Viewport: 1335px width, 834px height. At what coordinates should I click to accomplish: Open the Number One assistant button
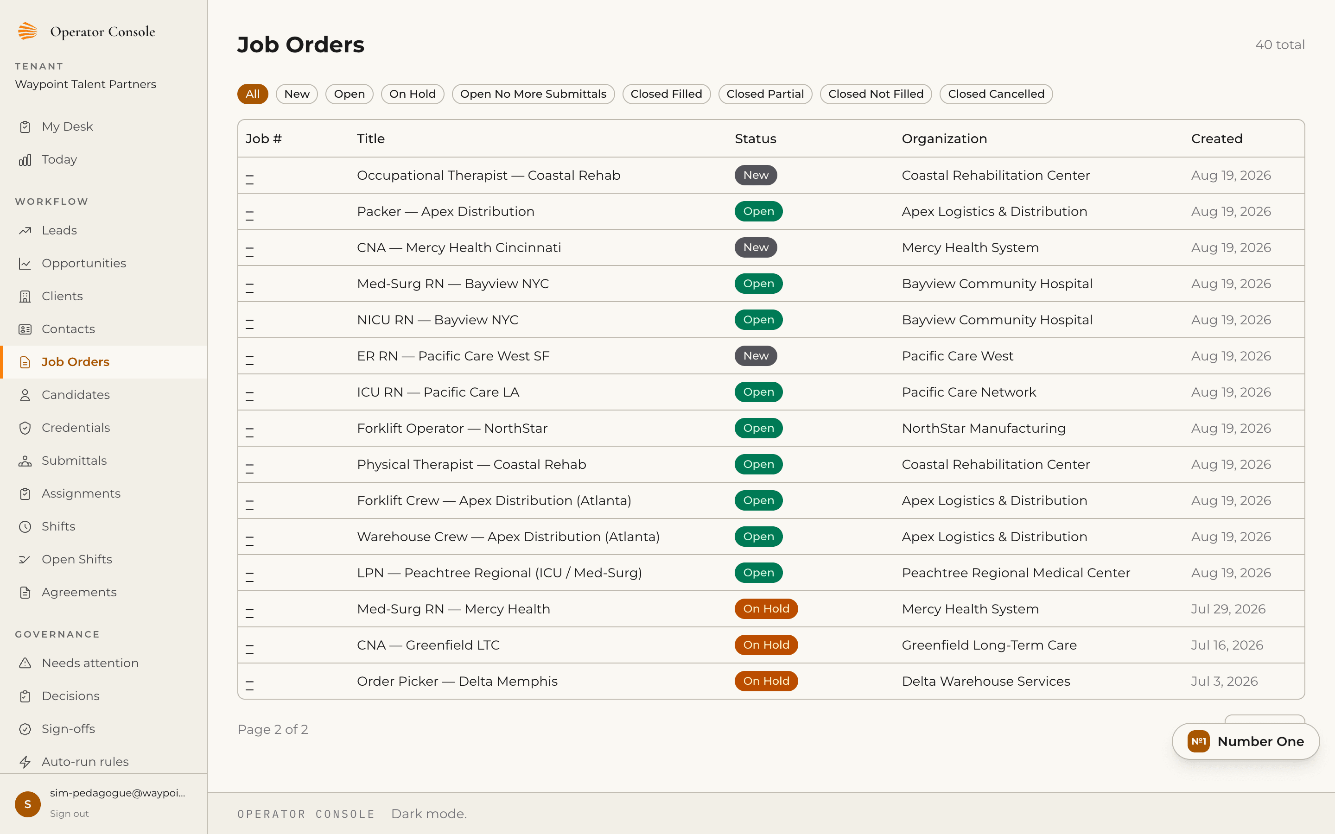1246,741
